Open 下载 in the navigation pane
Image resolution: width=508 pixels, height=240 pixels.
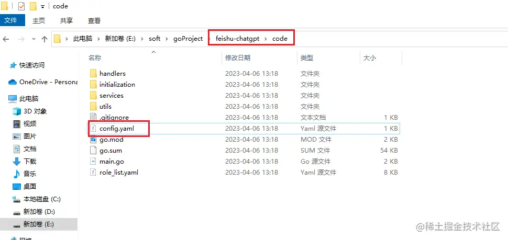(x=30, y=162)
